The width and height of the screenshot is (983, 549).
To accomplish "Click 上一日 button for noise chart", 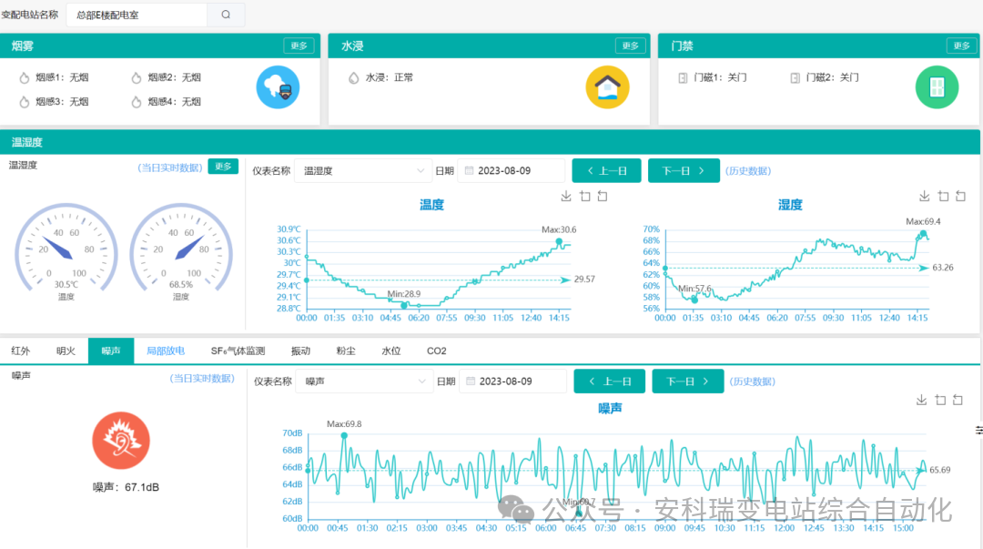I will click(x=609, y=381).
